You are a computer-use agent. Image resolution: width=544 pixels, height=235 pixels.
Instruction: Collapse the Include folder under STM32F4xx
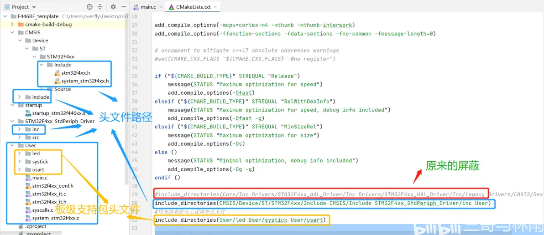(x=42, y=65)
